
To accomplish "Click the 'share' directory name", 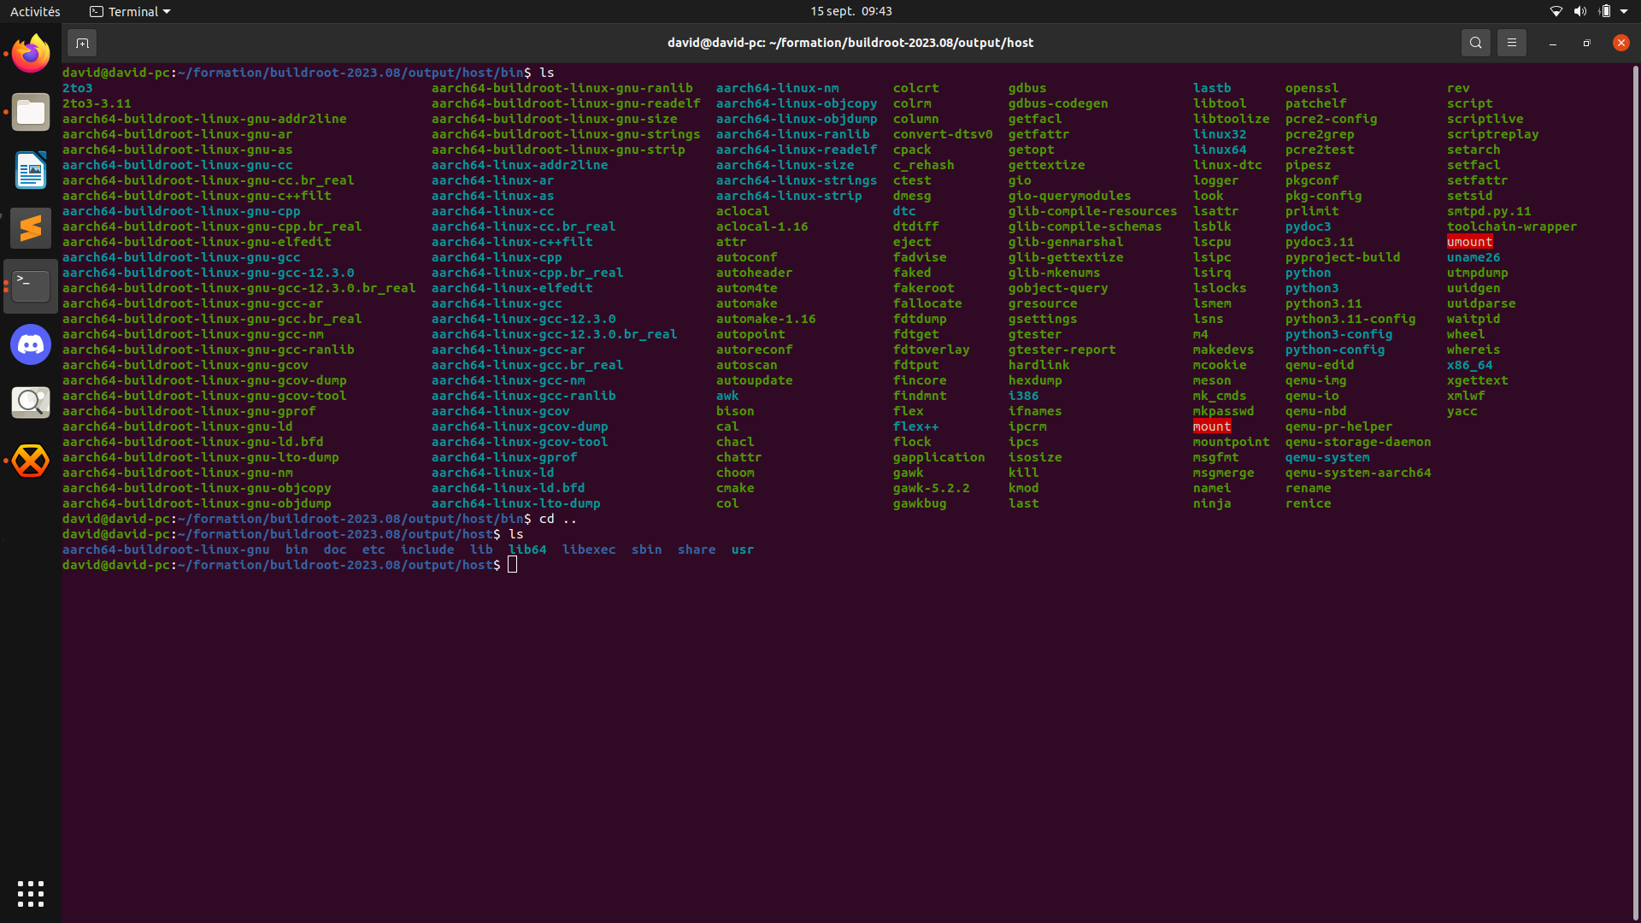I will (697, 550).
